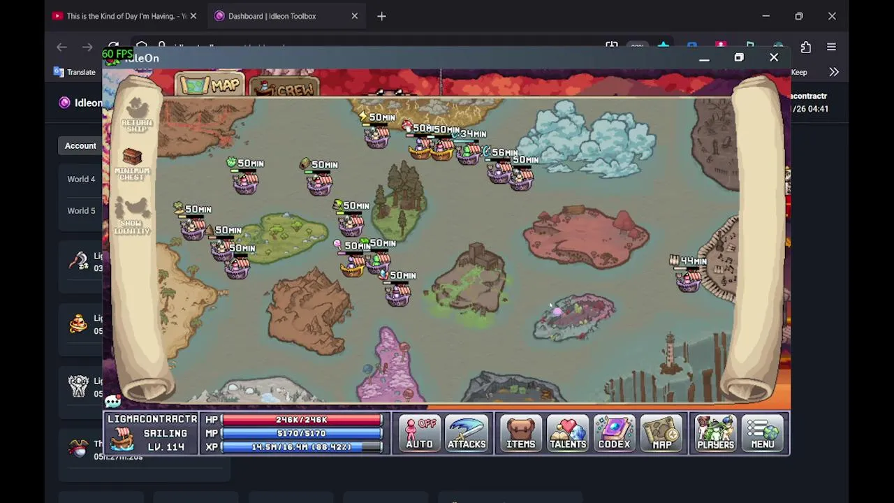Click the Return Ship icon
The width and height of the screenshot is (894, 503).
pyautogui.click(x=136, y=115)
